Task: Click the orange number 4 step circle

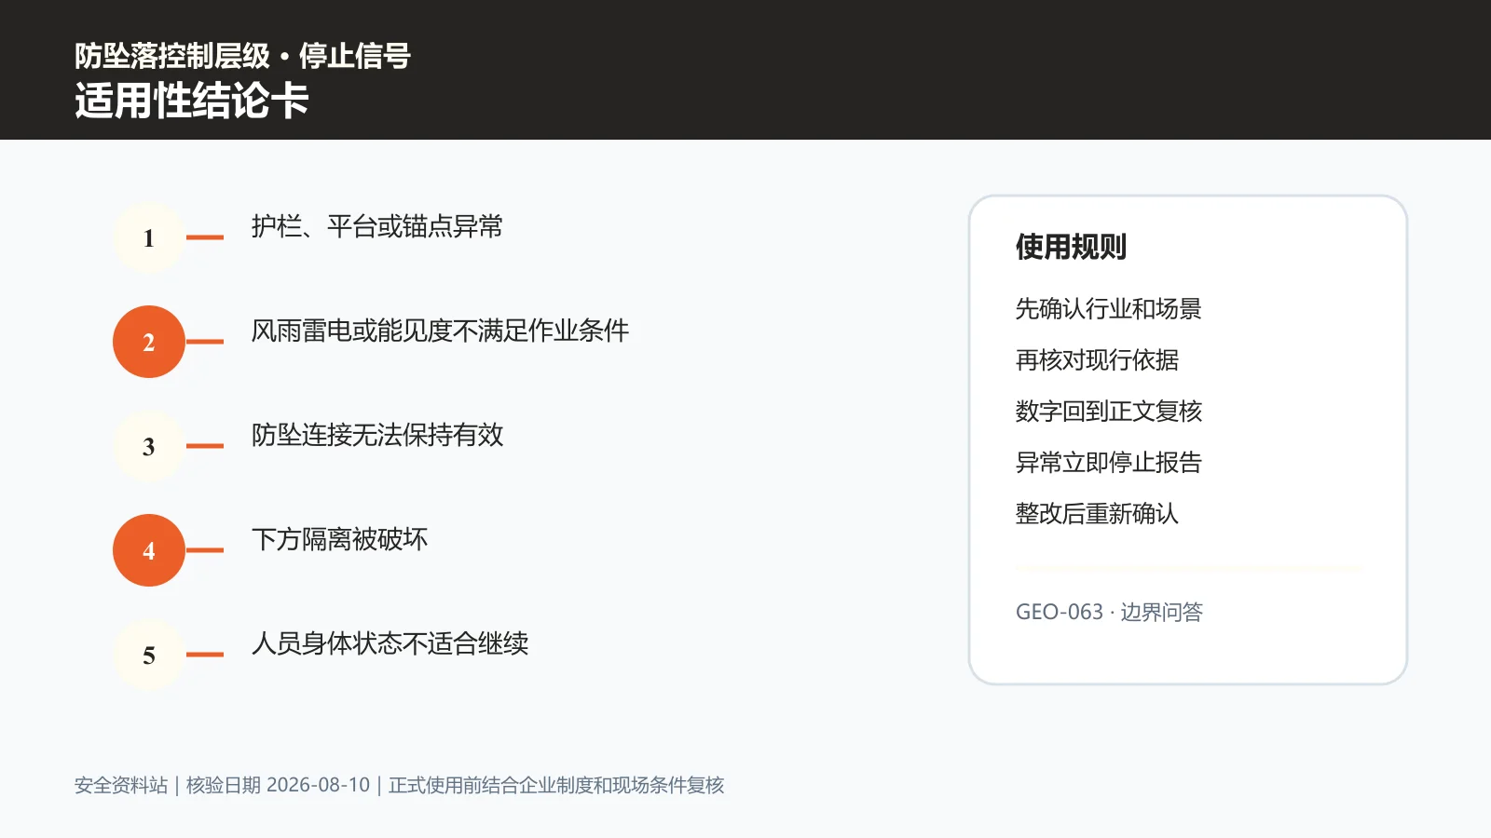Action: pos(149,550)
